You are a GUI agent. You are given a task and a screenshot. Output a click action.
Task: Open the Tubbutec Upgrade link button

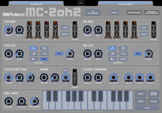[x=134, y=12]
